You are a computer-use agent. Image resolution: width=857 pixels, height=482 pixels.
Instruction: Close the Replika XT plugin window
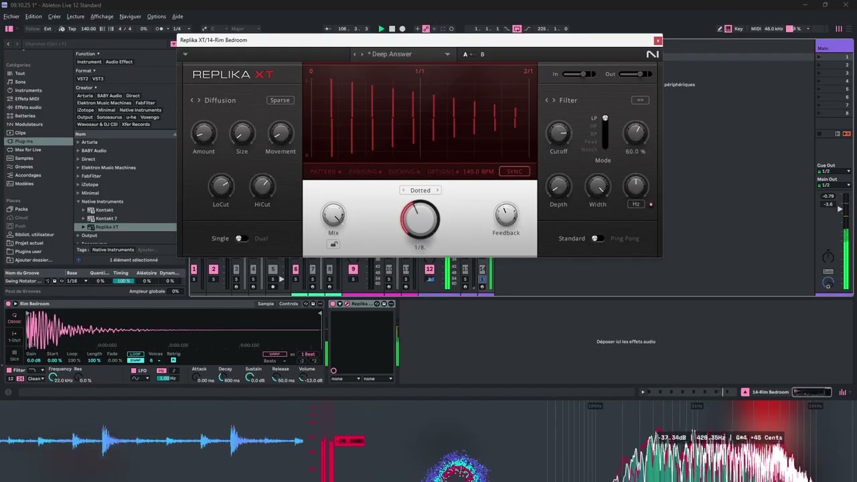click(x=657, y=40)
